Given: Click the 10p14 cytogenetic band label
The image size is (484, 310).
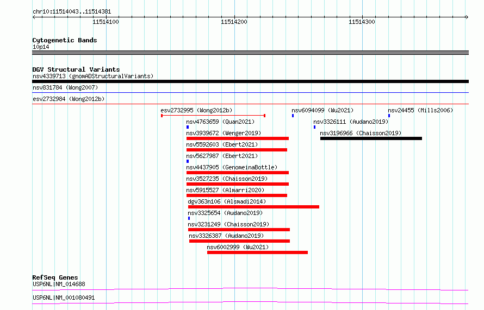Looking at the screenshot, I should tap(41, 47).
